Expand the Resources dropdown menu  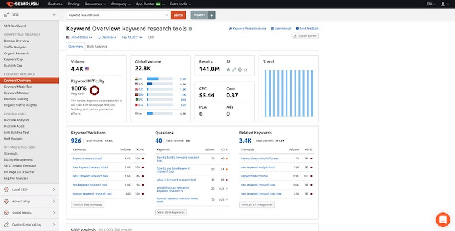click(x=95, y=4)
